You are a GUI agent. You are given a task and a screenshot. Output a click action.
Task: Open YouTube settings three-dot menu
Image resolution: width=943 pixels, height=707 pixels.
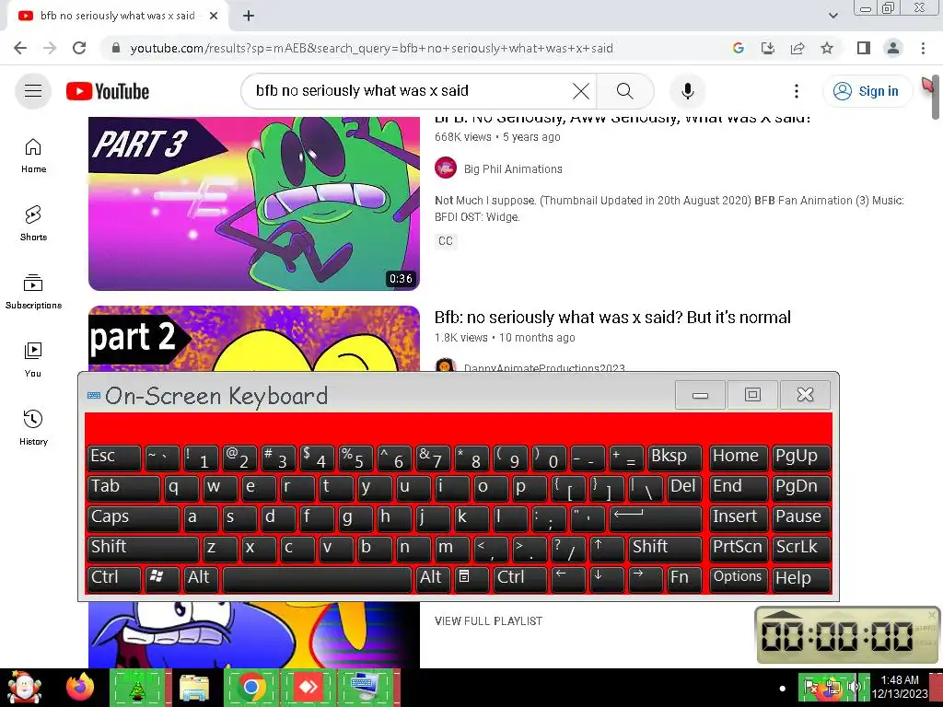pos(797,91)
